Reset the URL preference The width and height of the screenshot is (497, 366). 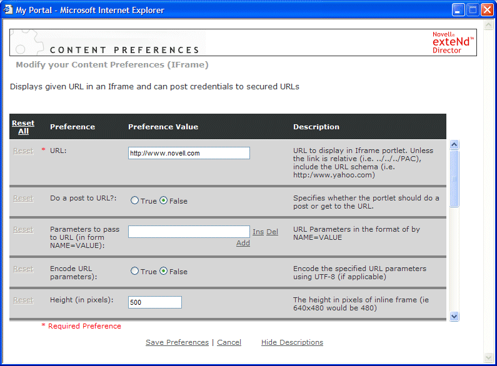click(x=23, y=151)
